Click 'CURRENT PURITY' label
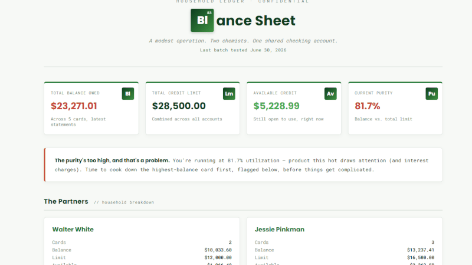The width and height of the screenshot is (472, 265). point(373,93)
